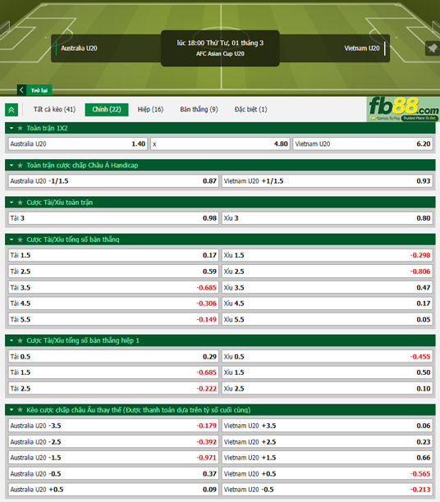
Task: Star the Châu Á Handicap market
Action: tap(21, 165)
